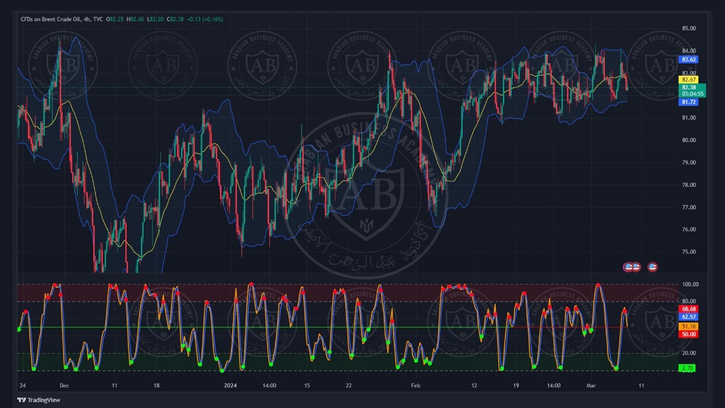
Task: Click the red 50.00 midline value label
Action: point(689,334)
